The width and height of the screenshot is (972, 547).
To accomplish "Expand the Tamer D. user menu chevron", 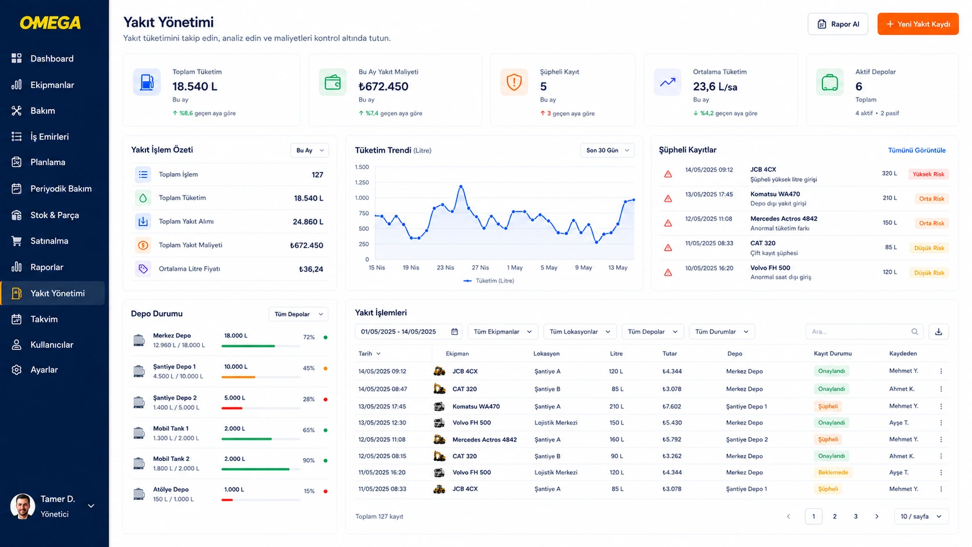I will [x=91, y=506].
